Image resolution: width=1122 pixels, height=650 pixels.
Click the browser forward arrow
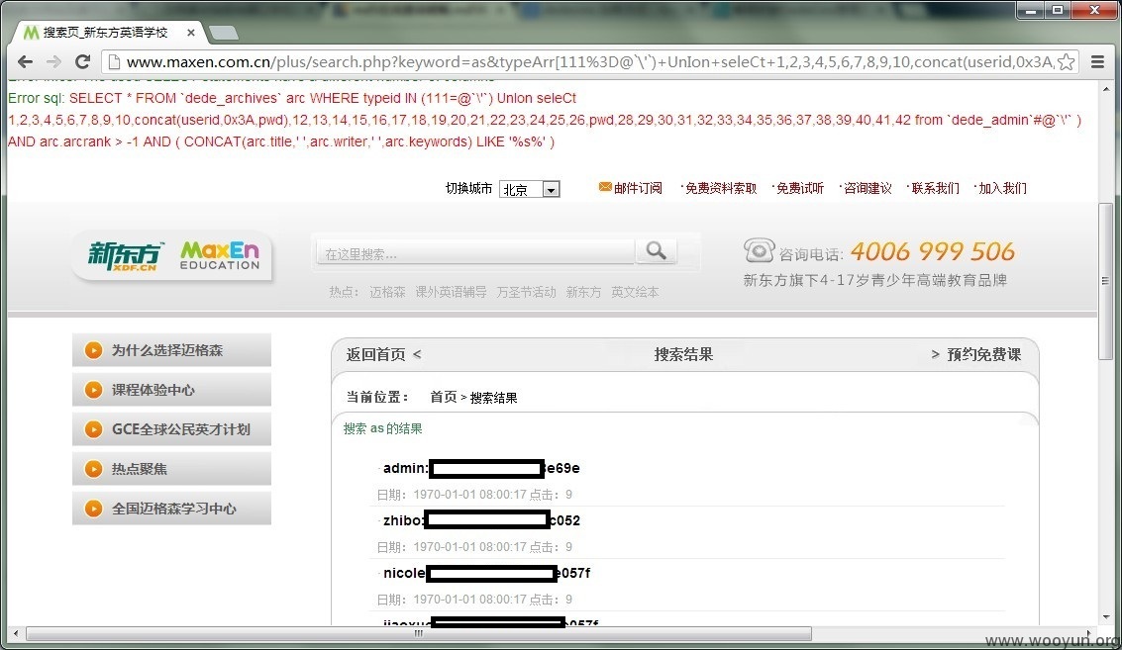[53, 61]
